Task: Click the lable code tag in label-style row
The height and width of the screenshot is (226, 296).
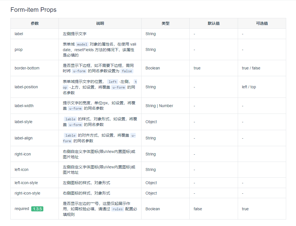Action: click(70, 119)
